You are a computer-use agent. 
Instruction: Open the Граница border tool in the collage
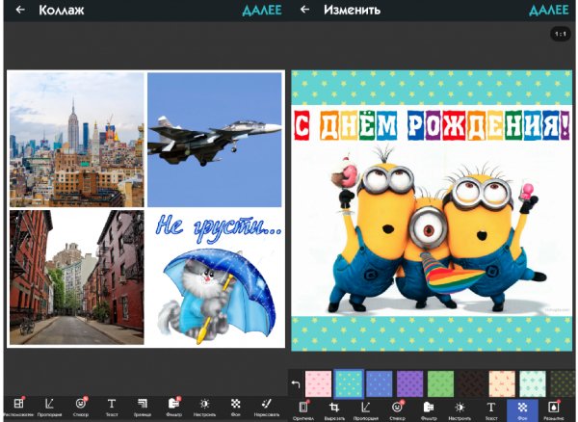click(x=143, y=408)
